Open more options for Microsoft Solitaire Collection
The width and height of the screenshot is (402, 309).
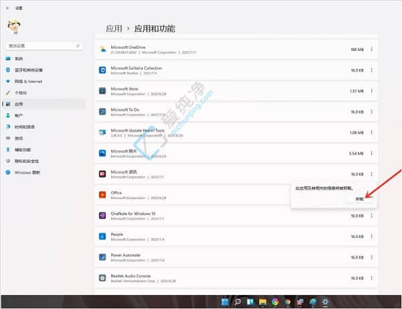coord(371,70)
